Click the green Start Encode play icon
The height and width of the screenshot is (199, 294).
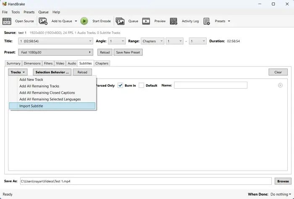[x=84, y=21]
